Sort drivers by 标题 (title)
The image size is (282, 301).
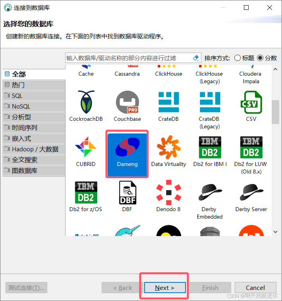pyautogui.click(x=244, y=58)
